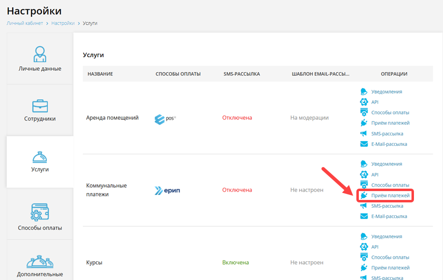Click the wallet gear icon for payment methods

[x=40, y=212]
